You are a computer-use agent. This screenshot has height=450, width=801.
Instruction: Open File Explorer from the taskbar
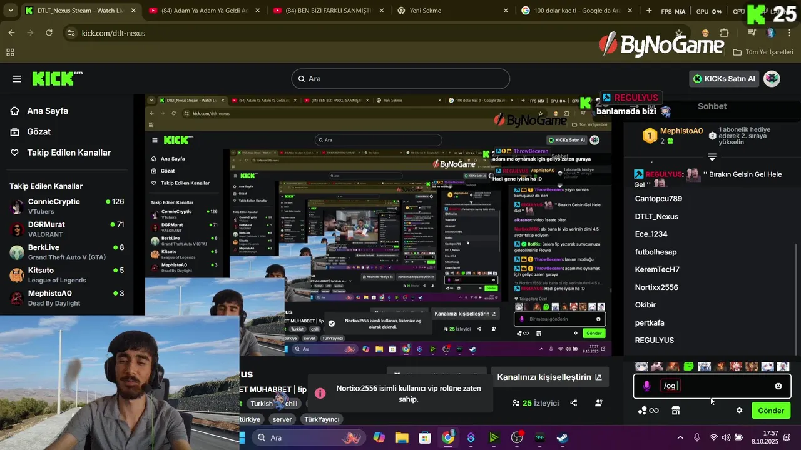[x=402, y=437]
